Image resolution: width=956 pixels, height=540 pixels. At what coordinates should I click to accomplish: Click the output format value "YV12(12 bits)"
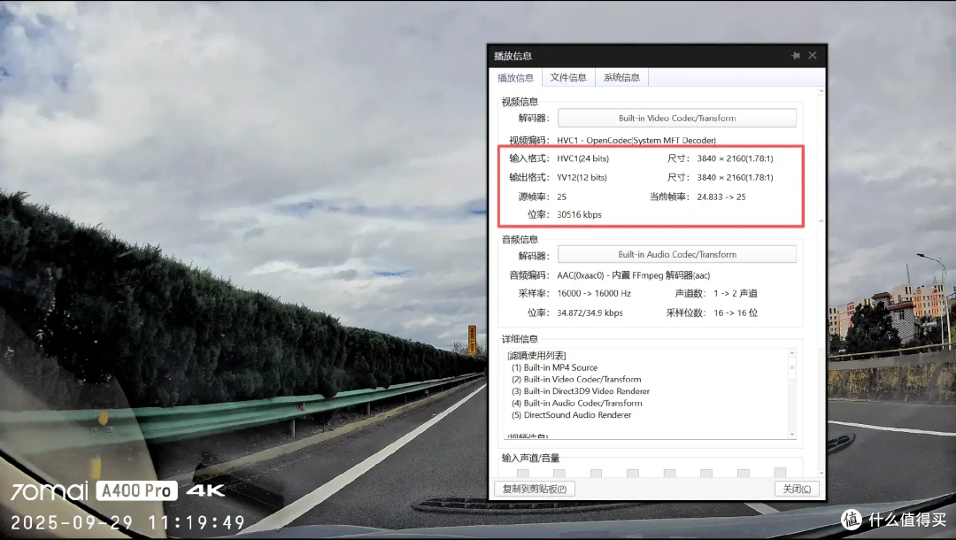click(582, 177)
